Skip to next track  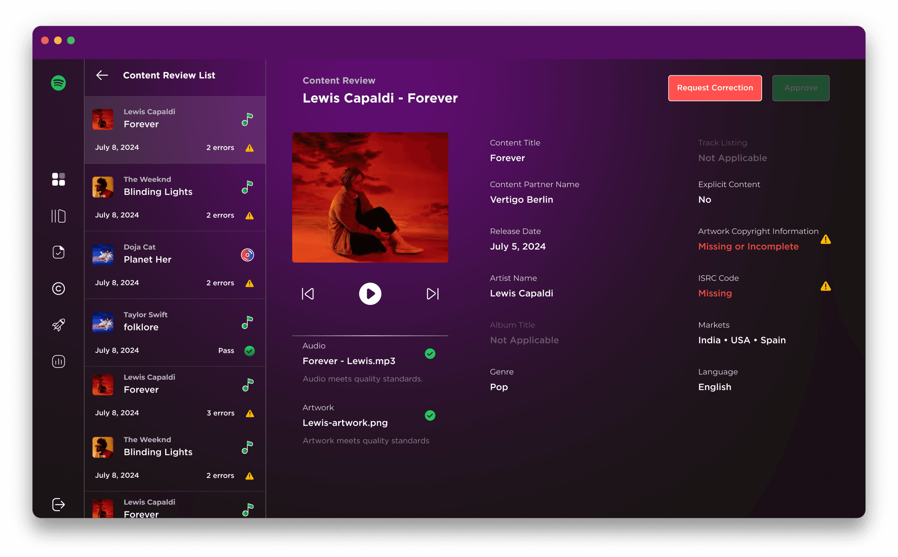point(432,293)
